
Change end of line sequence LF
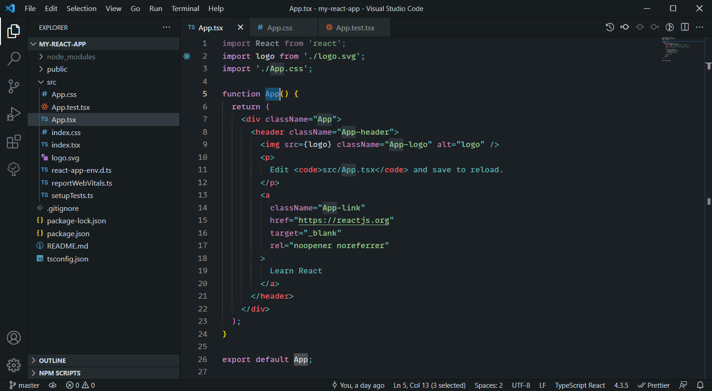(543, 385)
